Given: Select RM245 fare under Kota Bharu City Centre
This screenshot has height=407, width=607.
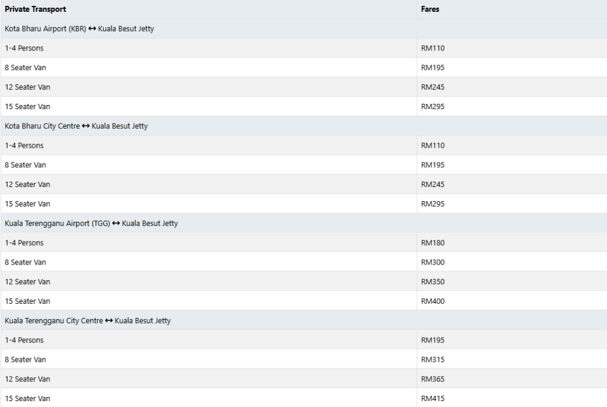Looking at the screenshot, I should [x=433, y=185].
